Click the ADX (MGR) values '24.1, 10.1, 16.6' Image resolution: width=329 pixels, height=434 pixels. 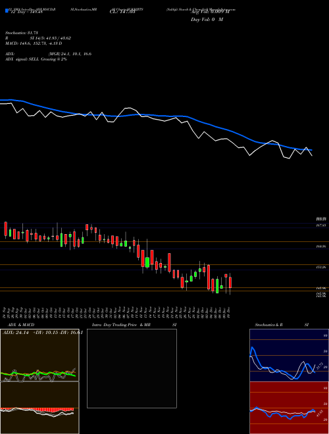tap(78, 54)
